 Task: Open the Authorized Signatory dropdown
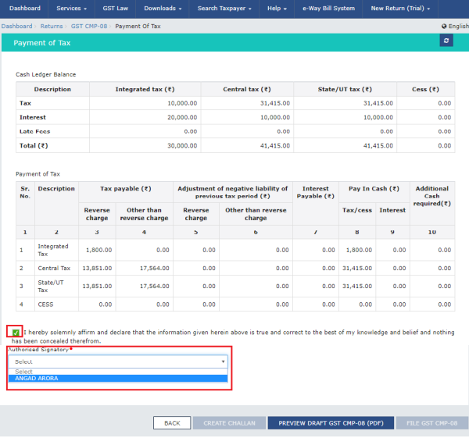tap(119, 361)
